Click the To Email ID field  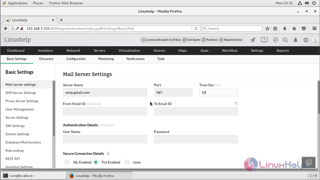point(196,111)
